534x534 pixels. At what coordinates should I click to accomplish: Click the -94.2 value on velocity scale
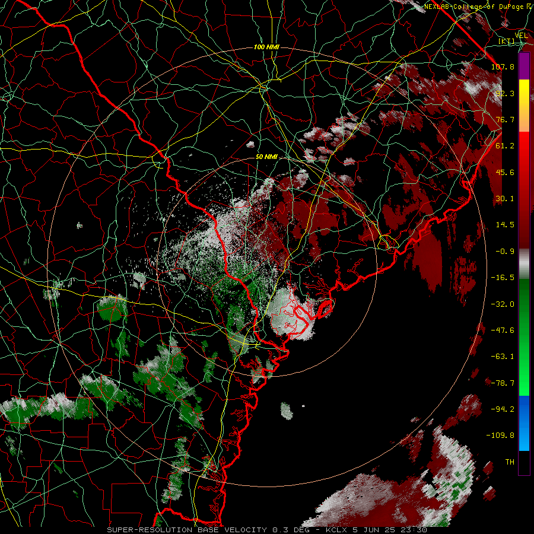pyautogui.click(x=503, y=409)
